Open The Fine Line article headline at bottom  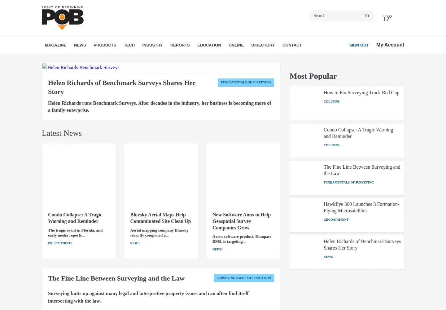point(116,278)
